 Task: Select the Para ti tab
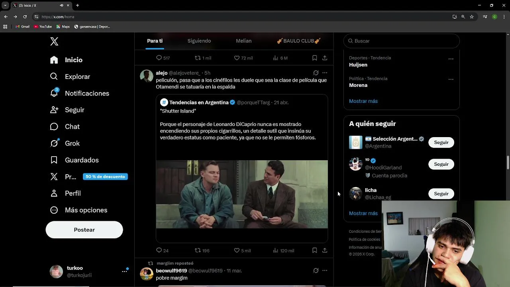(x=155, y=41)
